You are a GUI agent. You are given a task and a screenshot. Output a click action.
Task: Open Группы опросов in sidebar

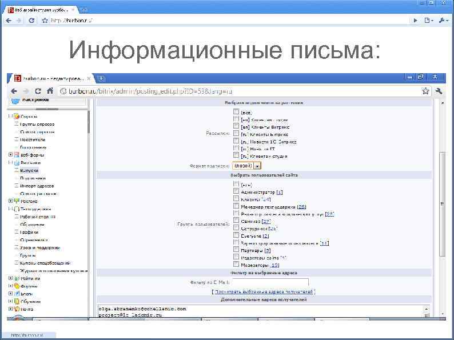tap(37, 124)
